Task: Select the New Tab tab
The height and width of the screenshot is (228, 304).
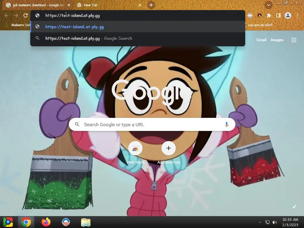Action: tap(109, 5)
